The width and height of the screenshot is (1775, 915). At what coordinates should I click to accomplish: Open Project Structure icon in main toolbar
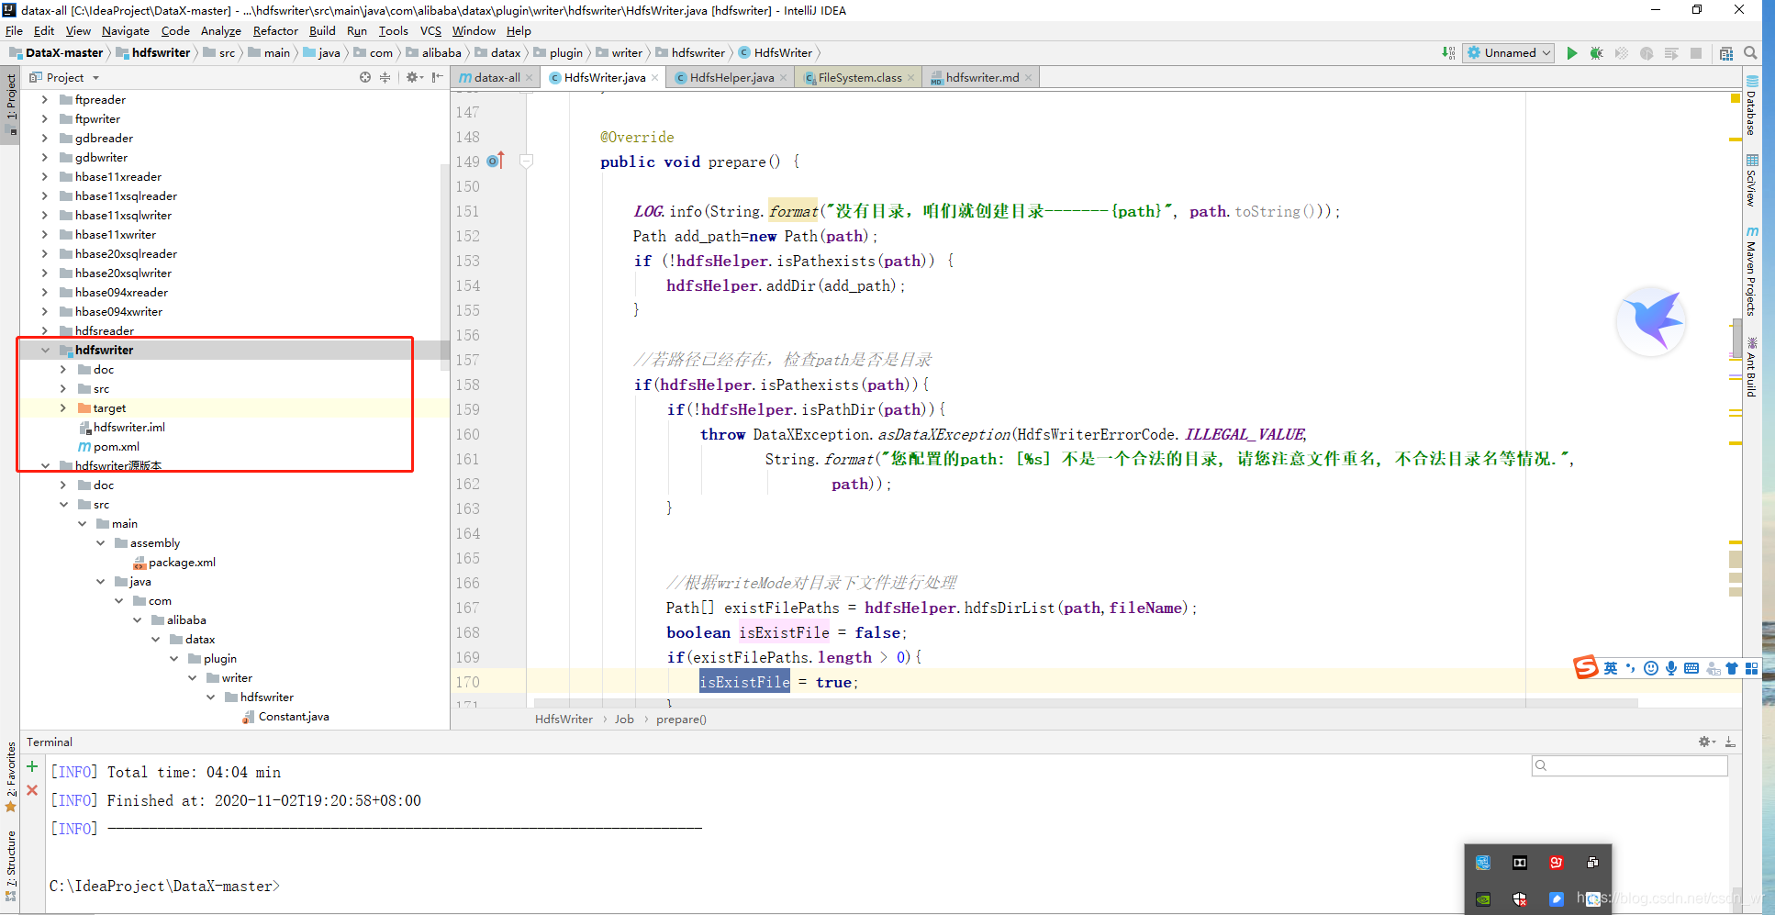tap(1726, 53)
